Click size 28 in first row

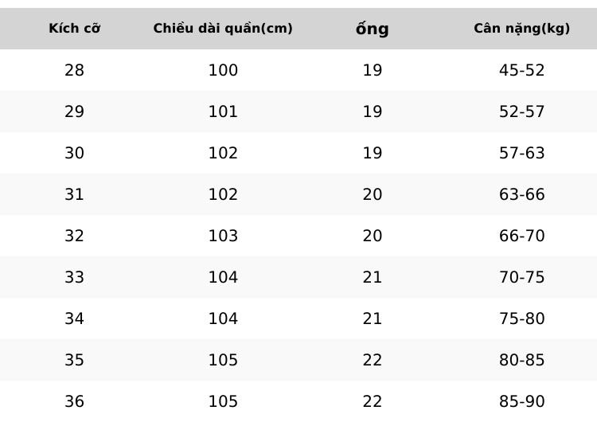[74, 70]
